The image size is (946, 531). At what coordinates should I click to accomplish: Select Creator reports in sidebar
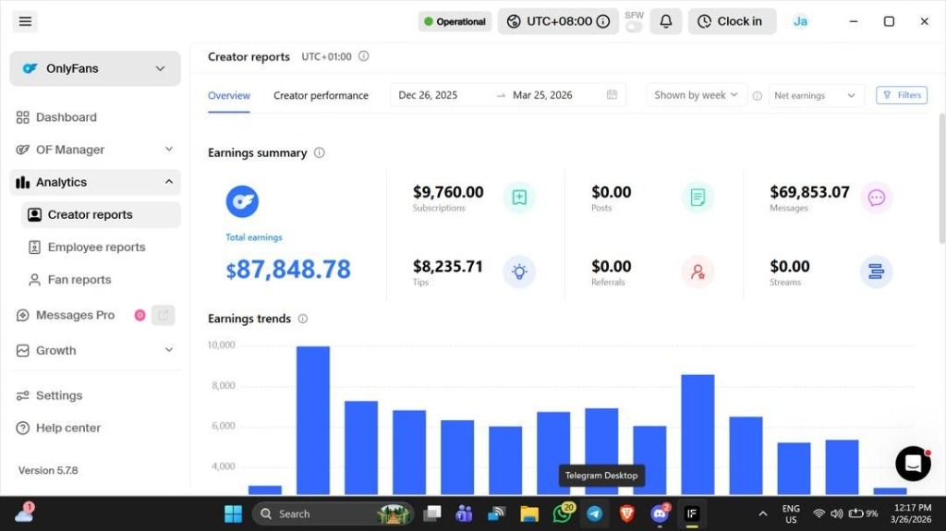[101, 215]
